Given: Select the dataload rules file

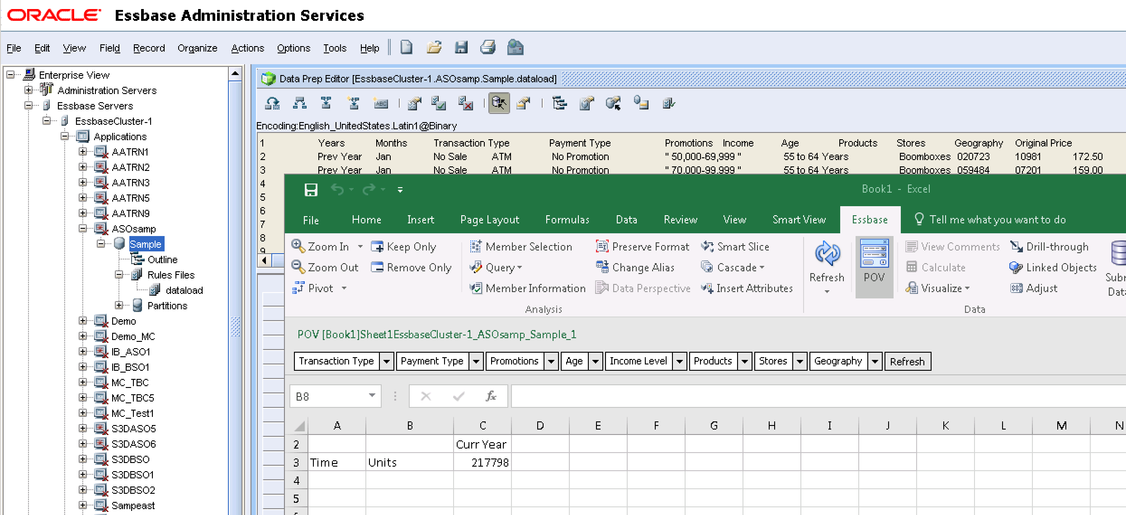Looking at the screenshot, I should 184,290.
